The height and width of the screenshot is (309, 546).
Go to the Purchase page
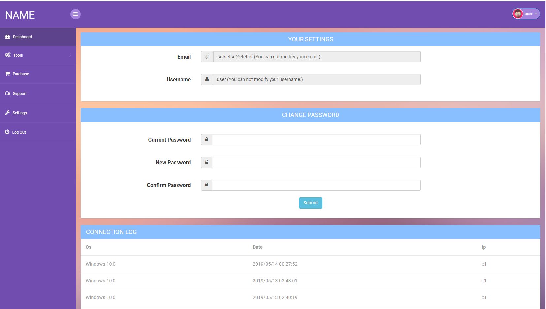pyautogui.click(x=38, y=74)
